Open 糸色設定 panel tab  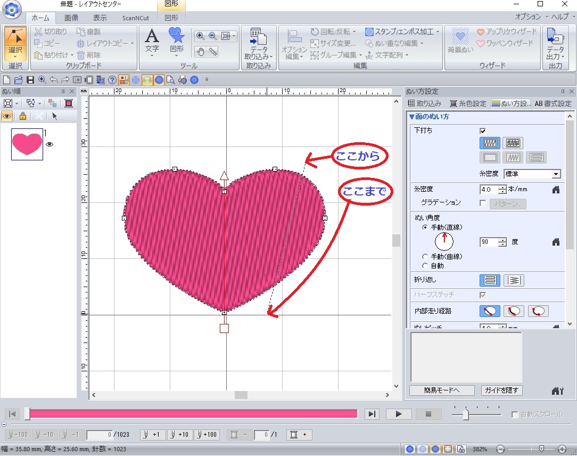[468, 103]
